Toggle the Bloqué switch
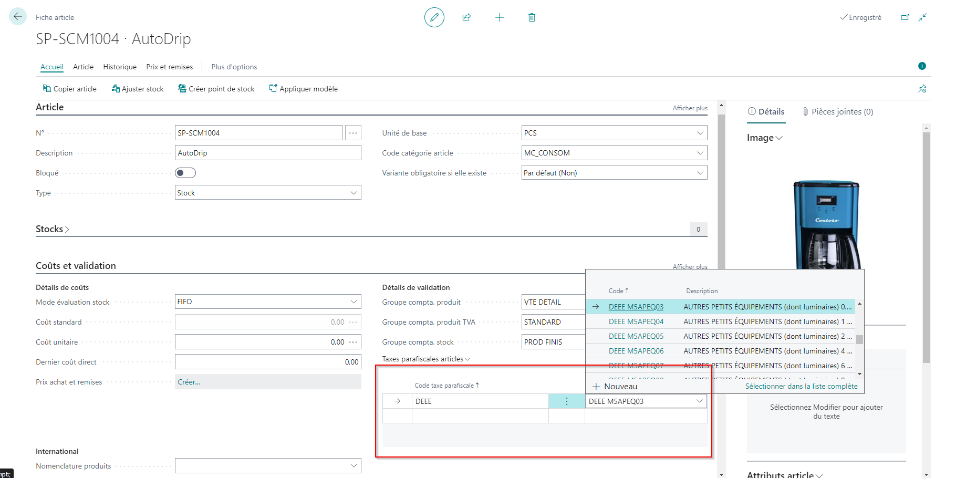The width and height of the screenshot is (966, 478). (185, 173)
